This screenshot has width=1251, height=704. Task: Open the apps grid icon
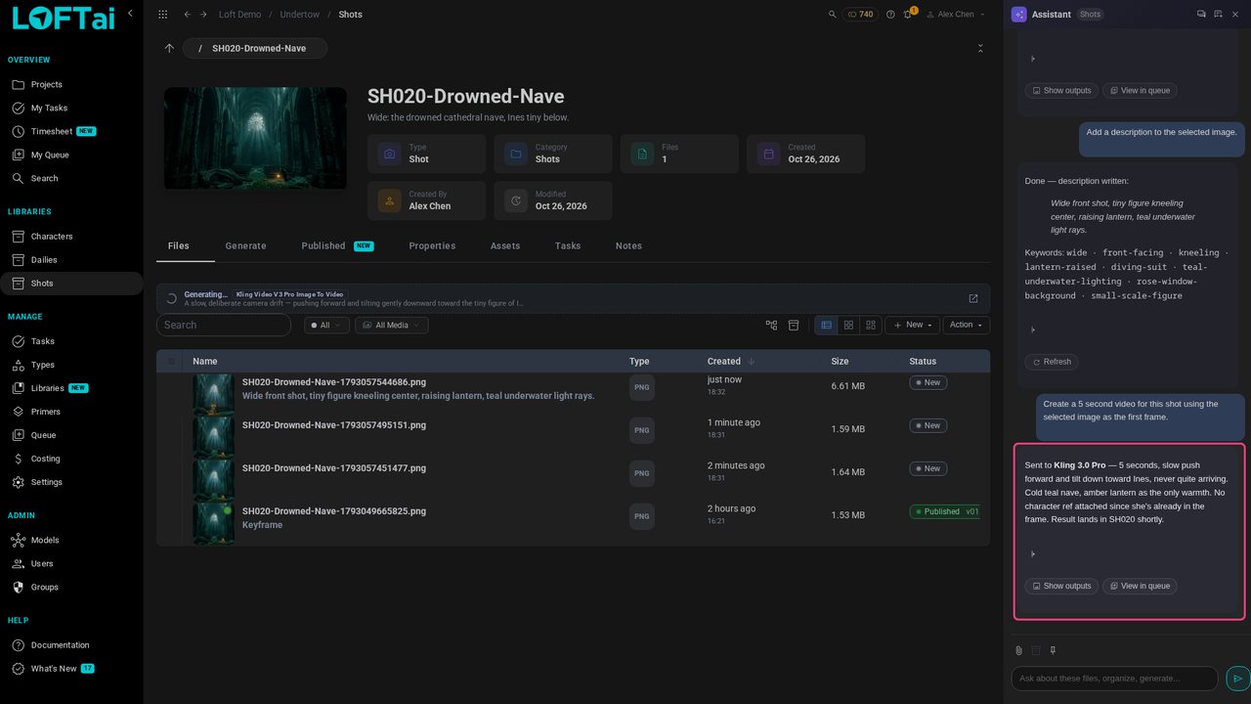[x=162, y=15]
